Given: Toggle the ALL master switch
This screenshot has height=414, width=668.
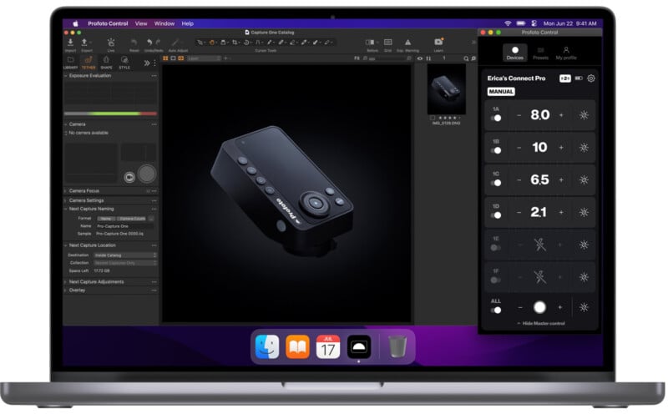Looking at the screenshot, I should 496,310.
